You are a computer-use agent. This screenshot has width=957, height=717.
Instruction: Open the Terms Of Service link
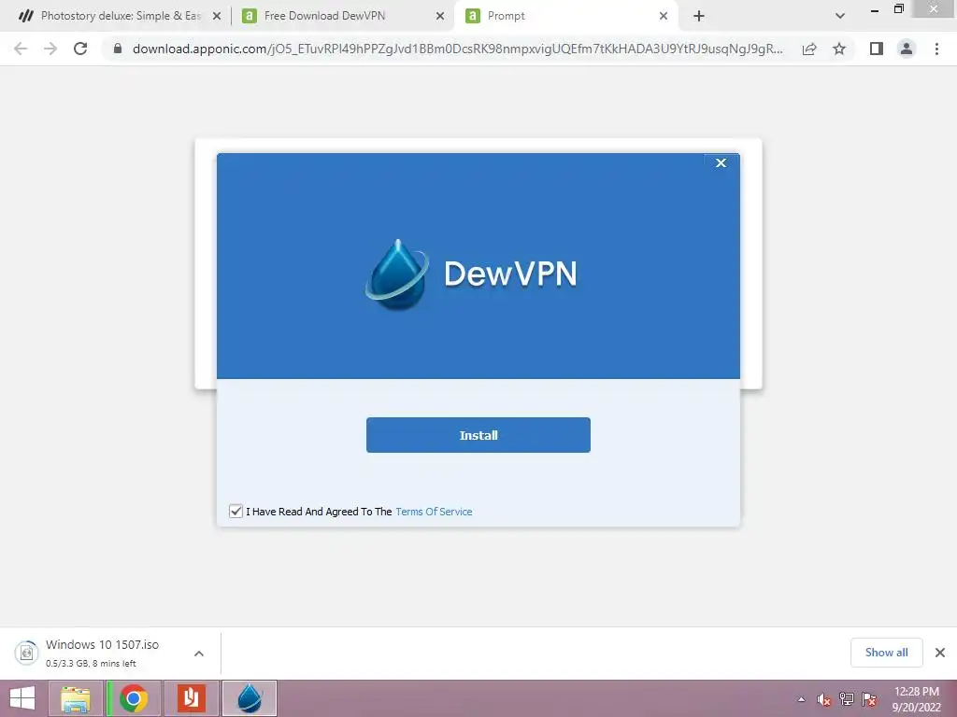click(x=434, y=512)
